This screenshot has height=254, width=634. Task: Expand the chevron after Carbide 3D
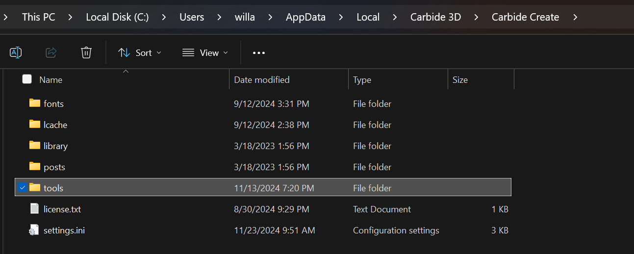(476, 17)
